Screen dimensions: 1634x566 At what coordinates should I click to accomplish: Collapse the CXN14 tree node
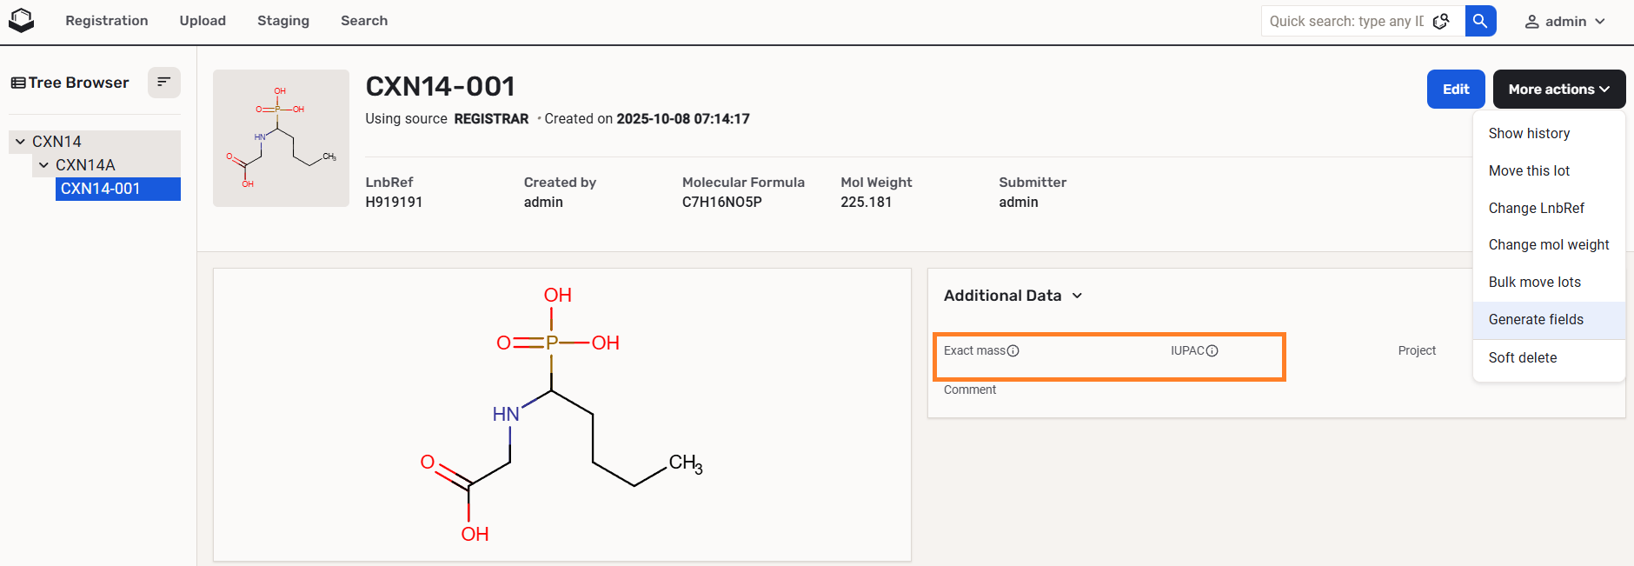point(20,142)
